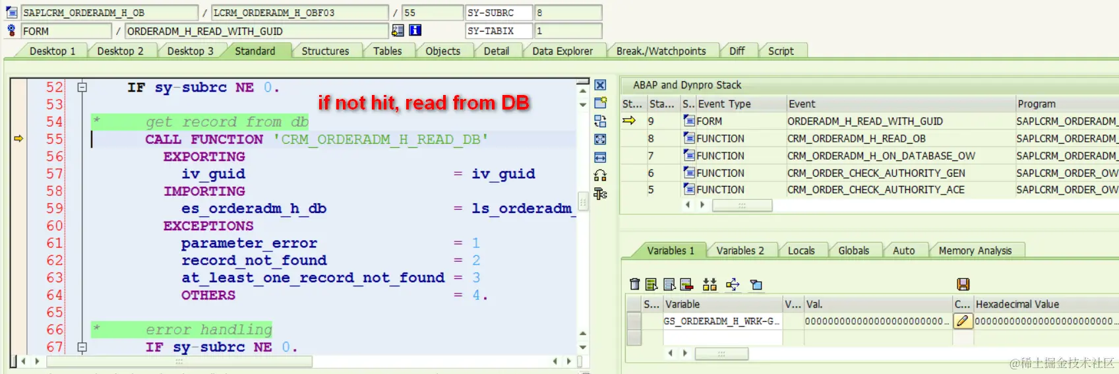The width and height of the screenshot is (1119, 374).
Task: Switch to the Globals tab
Action: 853,251
